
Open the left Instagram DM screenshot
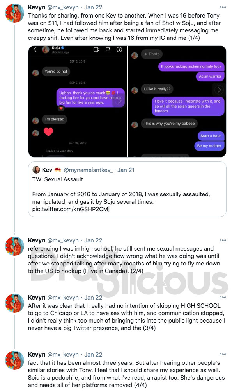(78, 101)
